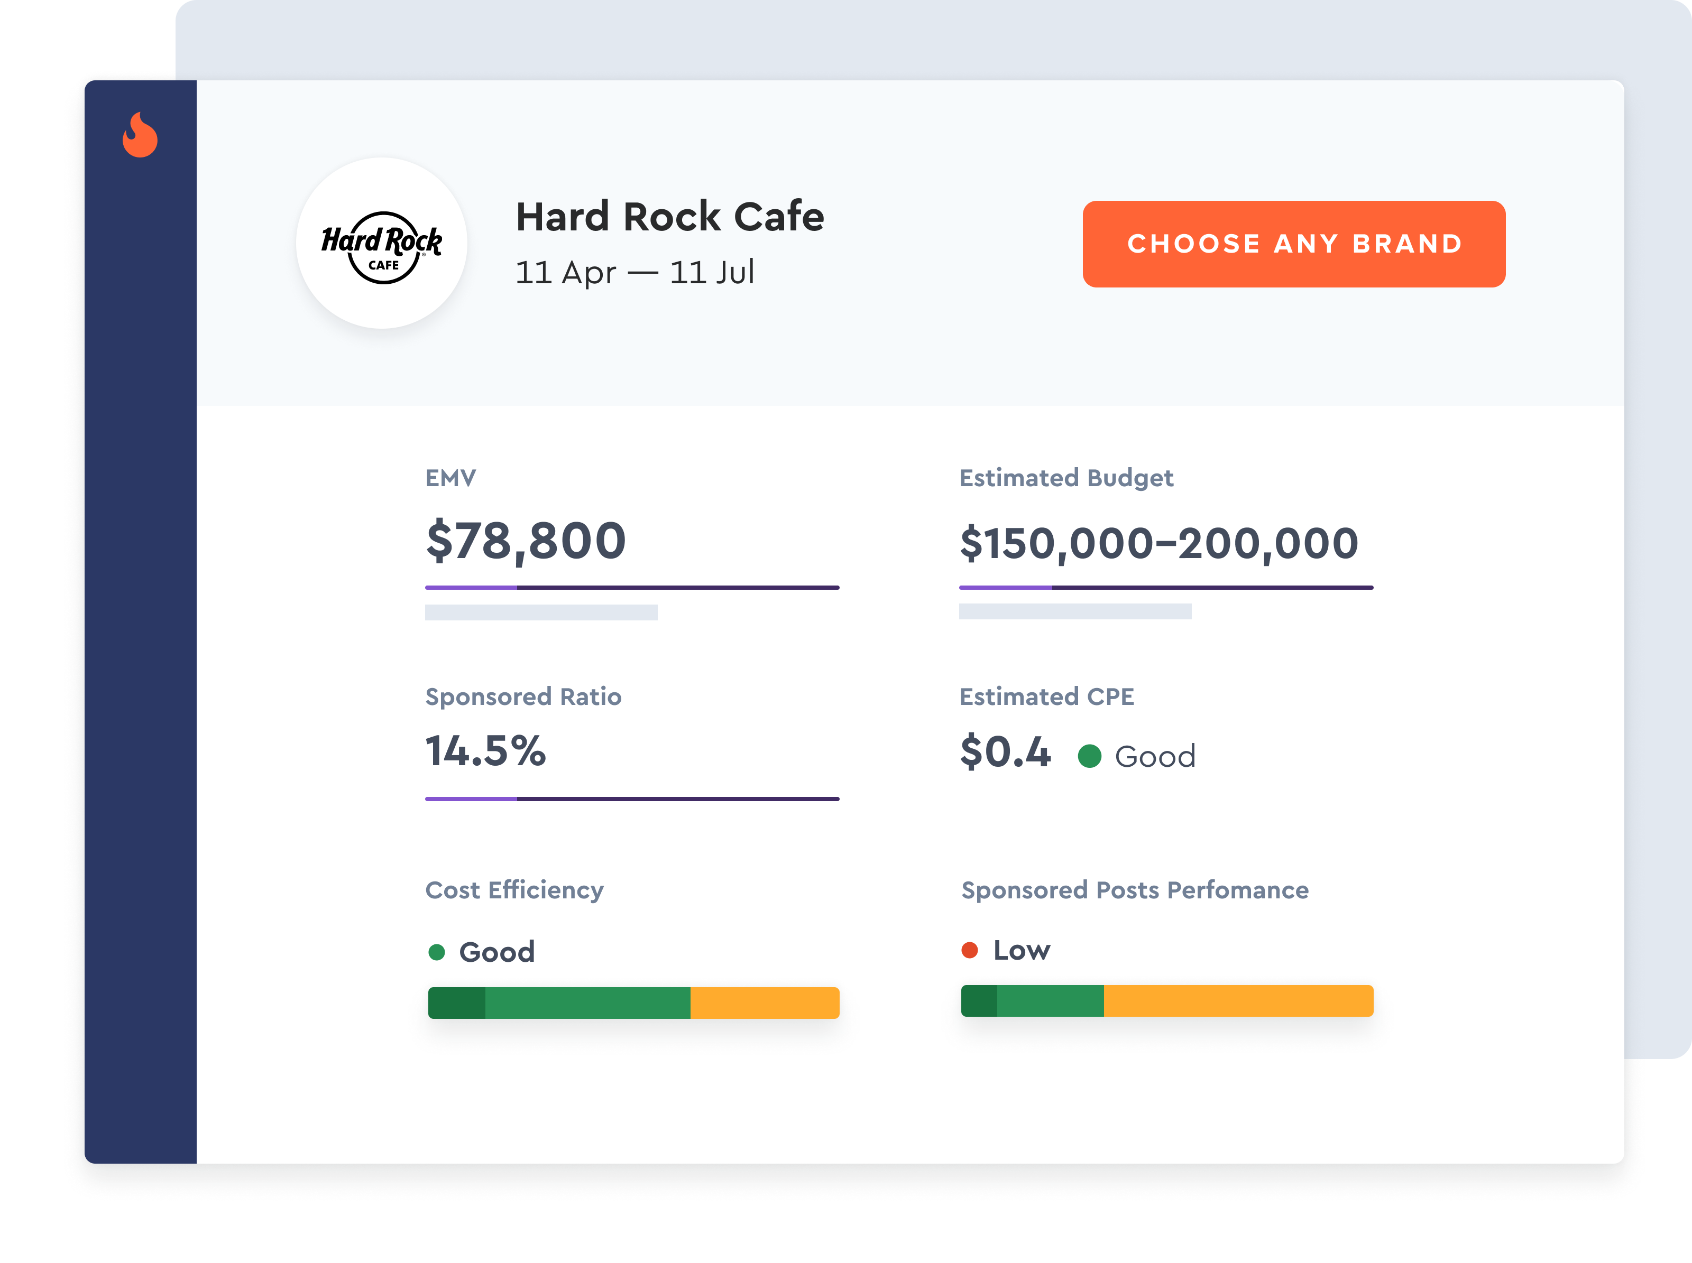
Task: Click the red Low status dot
Action: coord(969,950)
